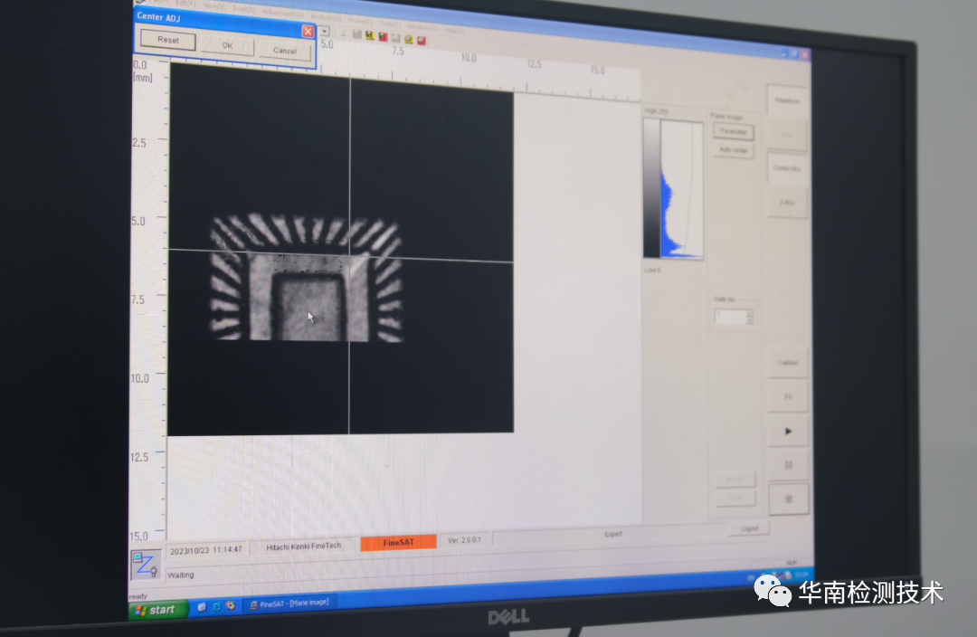Open the Parameter settings button
The image size is (977, 637).
pyautogui.click(x=733, y=132)
